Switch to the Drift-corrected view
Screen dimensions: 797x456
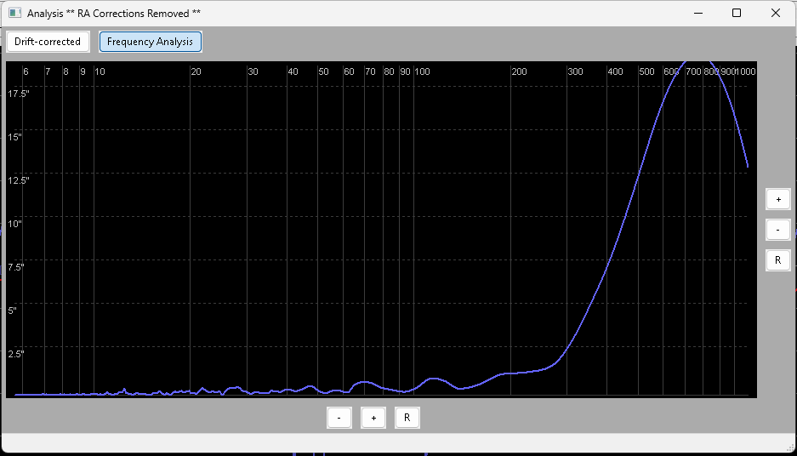coord(48,42)
